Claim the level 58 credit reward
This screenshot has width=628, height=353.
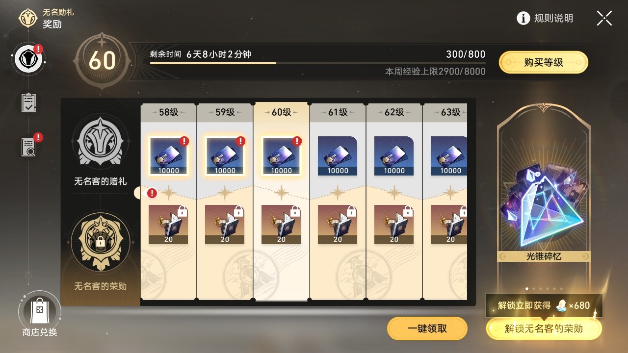coord(168,156)
